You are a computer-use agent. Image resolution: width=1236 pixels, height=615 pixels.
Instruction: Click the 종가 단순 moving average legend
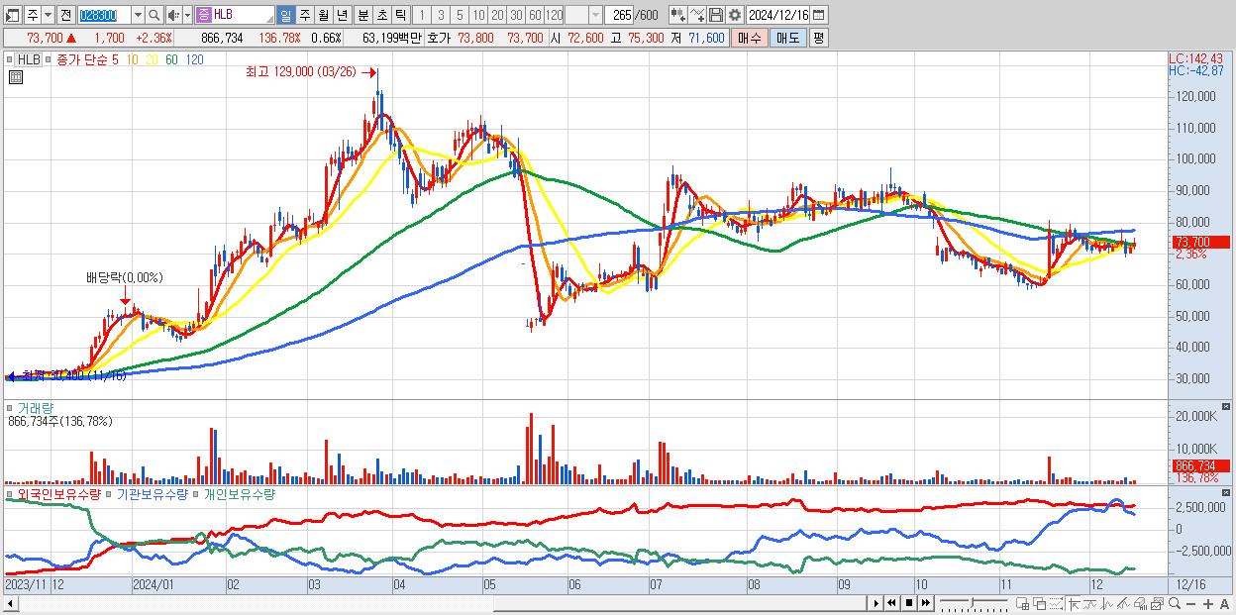[83, 59]
